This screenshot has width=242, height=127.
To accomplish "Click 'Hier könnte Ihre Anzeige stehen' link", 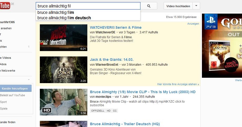I will (x=178, y=84).
